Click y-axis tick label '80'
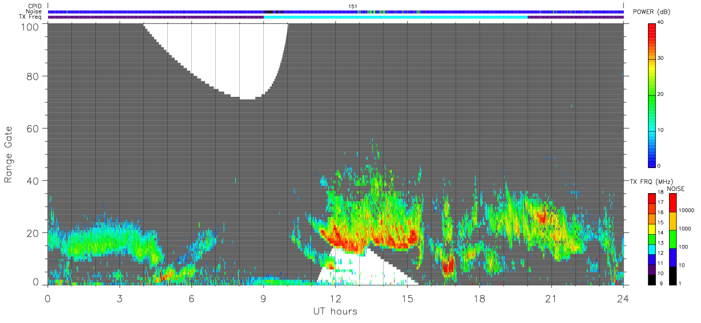701x323 pixels. coord(33,76)
